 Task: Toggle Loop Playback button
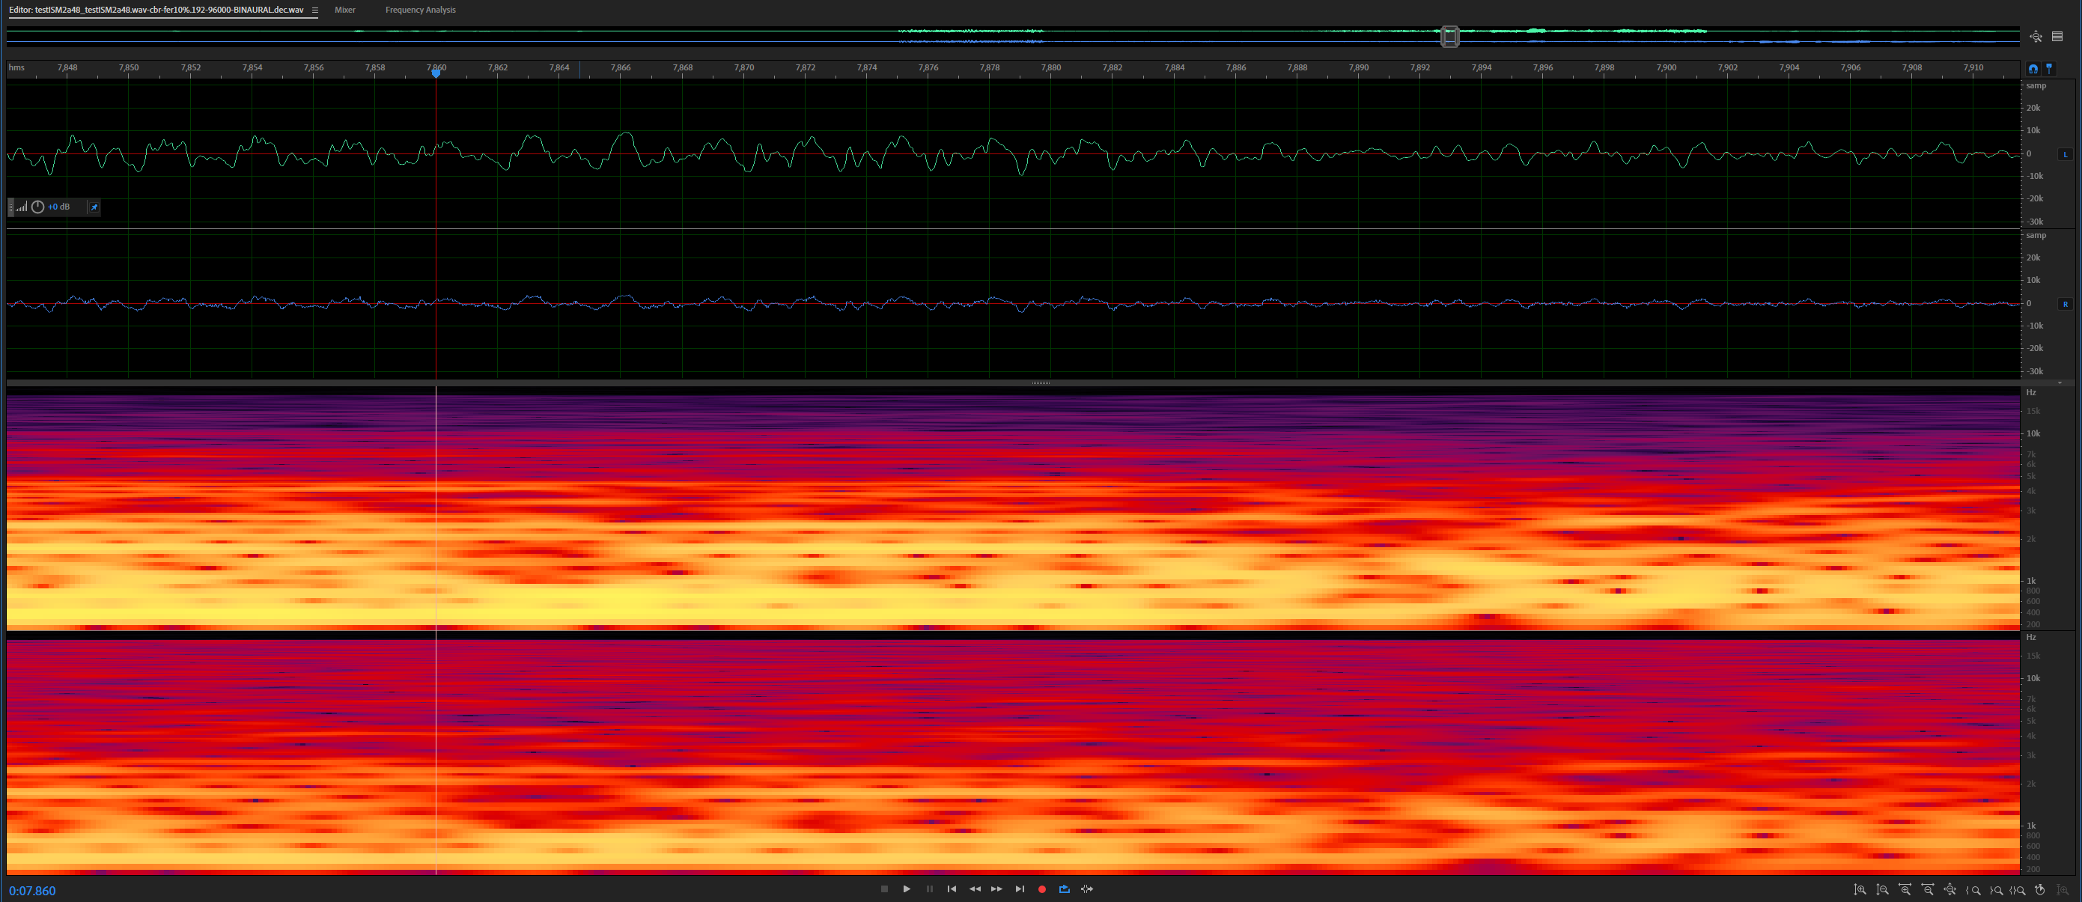1065,889
